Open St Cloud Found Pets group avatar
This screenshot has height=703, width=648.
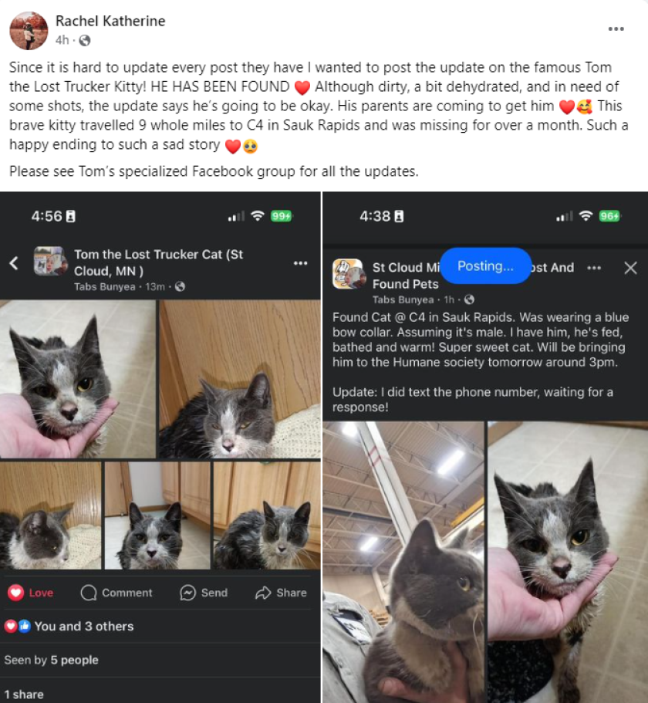pos(349,273)
